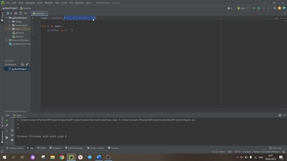
Task: Toggle the Structure tool window side tab
Action: point(2,121)
